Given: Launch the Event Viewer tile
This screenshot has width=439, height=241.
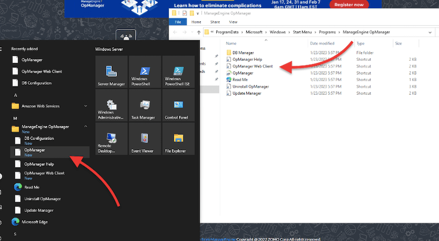Looking at the screenshot, I should [145, 139].
